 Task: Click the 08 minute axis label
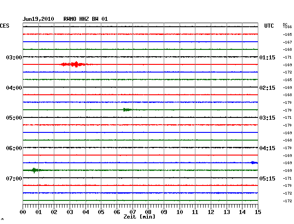coord(148,212)
